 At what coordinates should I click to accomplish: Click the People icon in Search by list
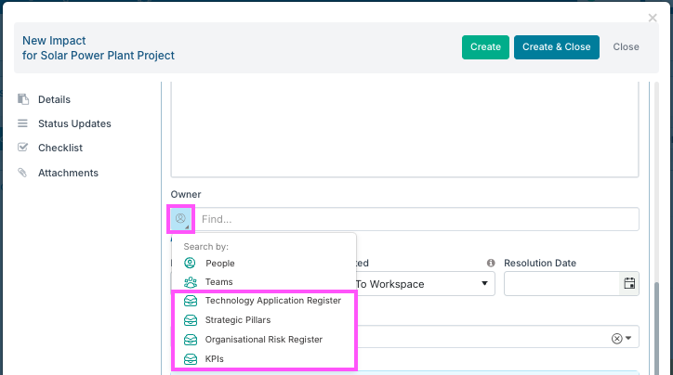[191, 264]
